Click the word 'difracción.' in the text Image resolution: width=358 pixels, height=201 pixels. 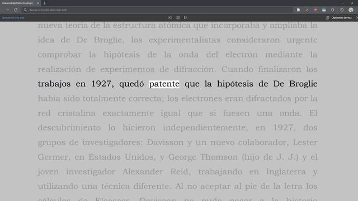pos(195,69)
